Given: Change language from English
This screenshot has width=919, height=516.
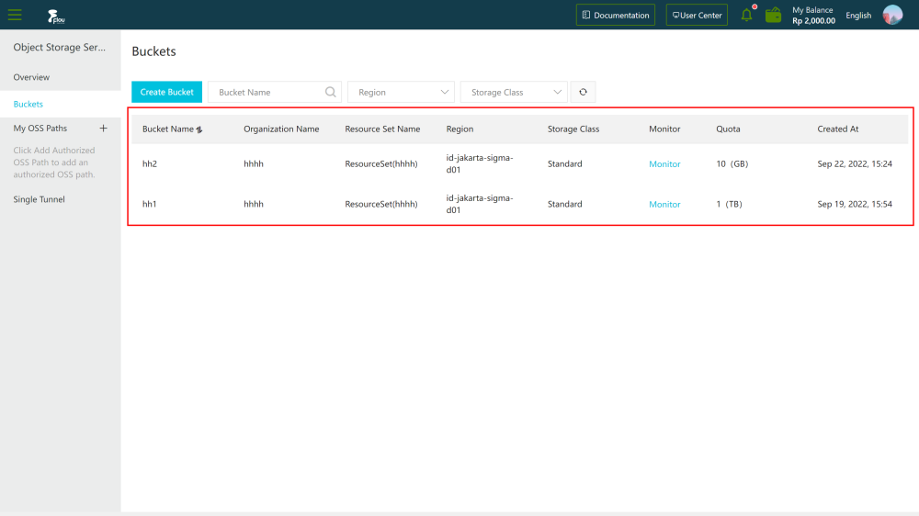Looking at the screenshot, I should pos(858,16).
